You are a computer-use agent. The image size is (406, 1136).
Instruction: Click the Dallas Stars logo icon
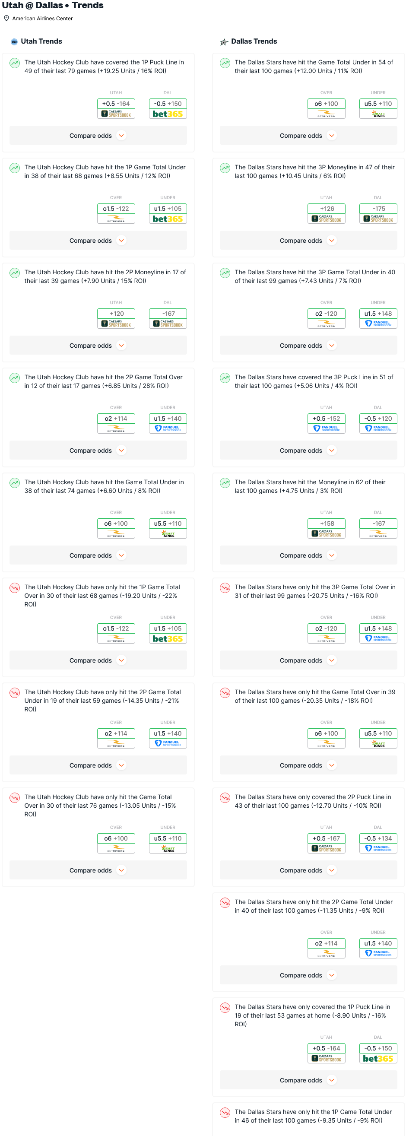(x=224, y=42)
